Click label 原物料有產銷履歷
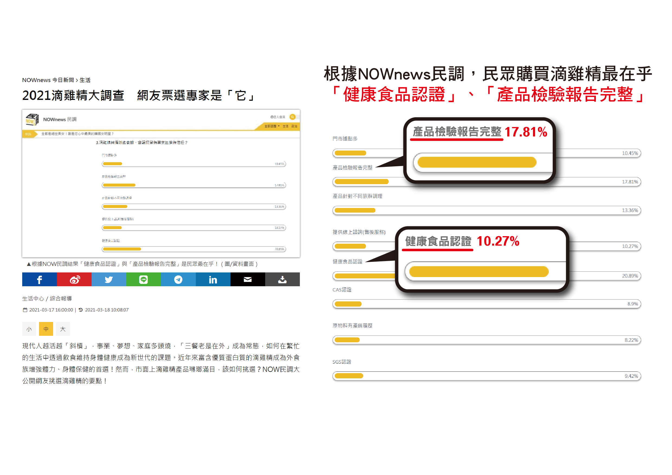 coord(352,326)
